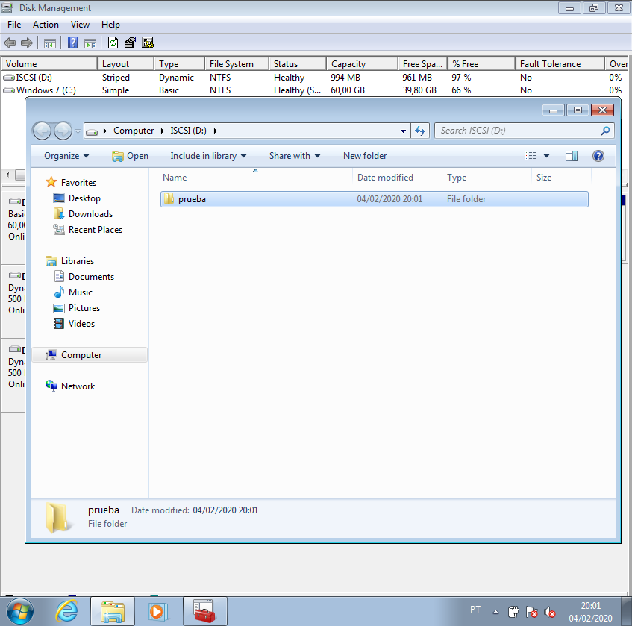Image resolution: width=632 pixels, height=626 pixels.
Task: Open the Action menu
Action: pyautogui.click(x=46, y=25)
